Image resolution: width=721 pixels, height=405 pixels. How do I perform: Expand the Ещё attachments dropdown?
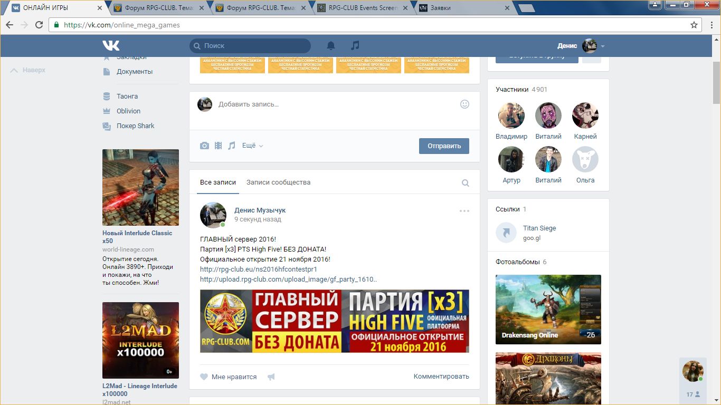coord(252,146)
